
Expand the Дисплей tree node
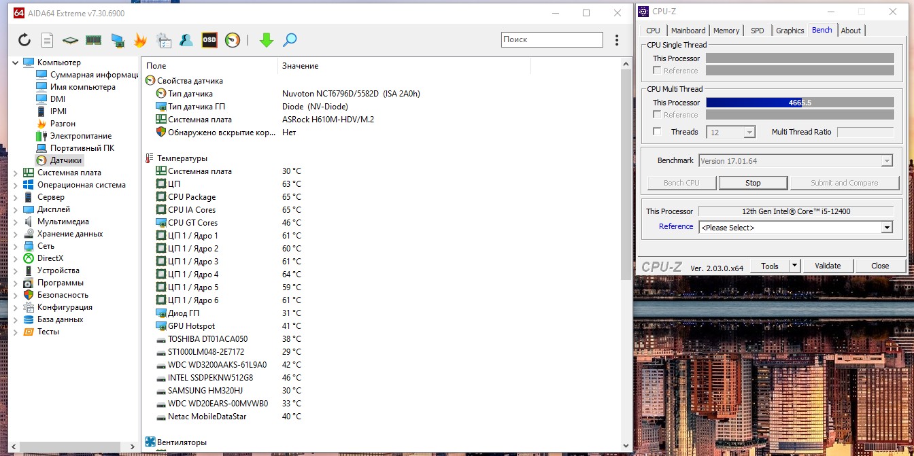pyautogui.click(x=16, y=209)
